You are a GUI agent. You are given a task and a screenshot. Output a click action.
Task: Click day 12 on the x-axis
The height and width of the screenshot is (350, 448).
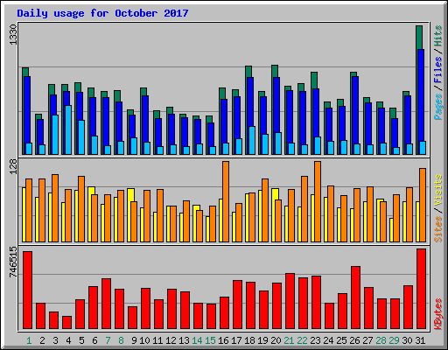171,340
